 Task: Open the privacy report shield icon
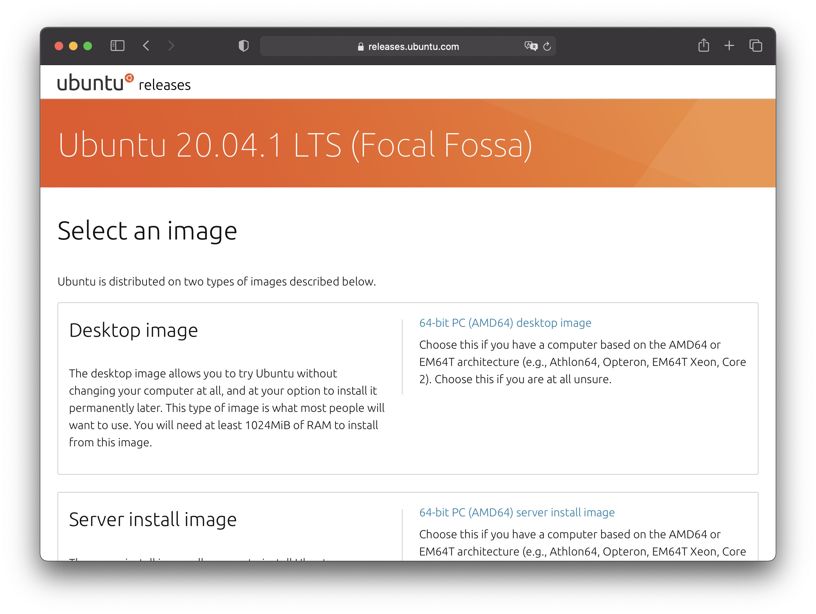click(244, 46)
